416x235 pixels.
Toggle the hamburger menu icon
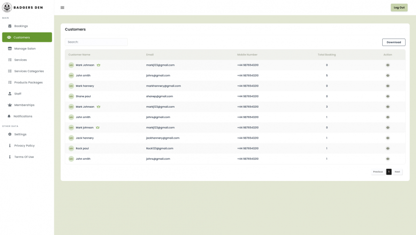[62, 8]
